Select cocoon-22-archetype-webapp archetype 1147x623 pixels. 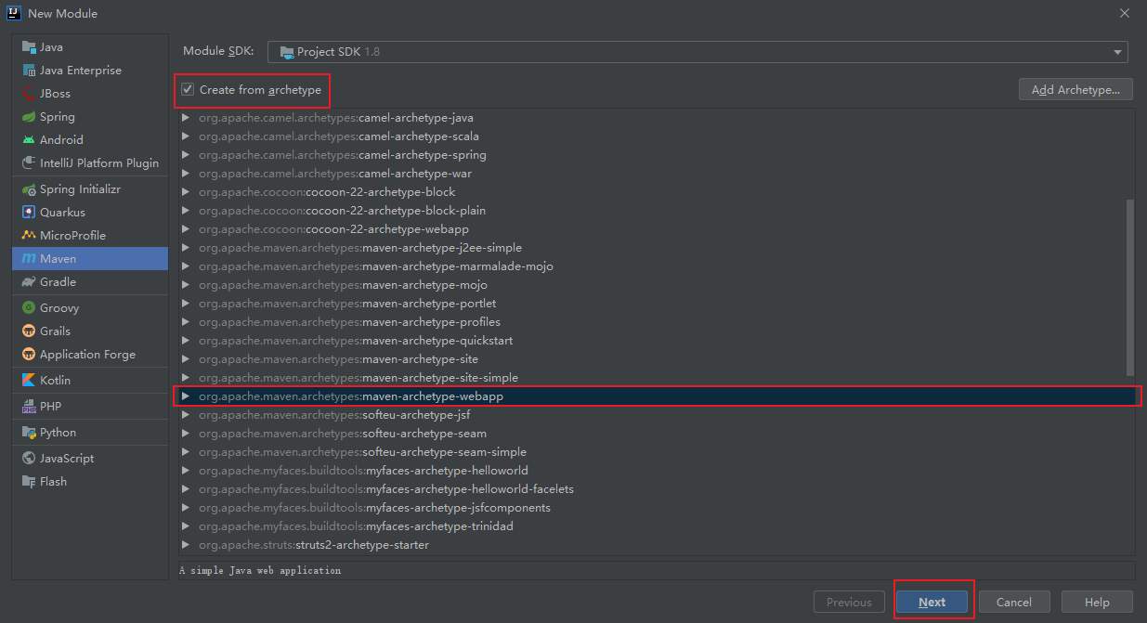pos(656,229)
